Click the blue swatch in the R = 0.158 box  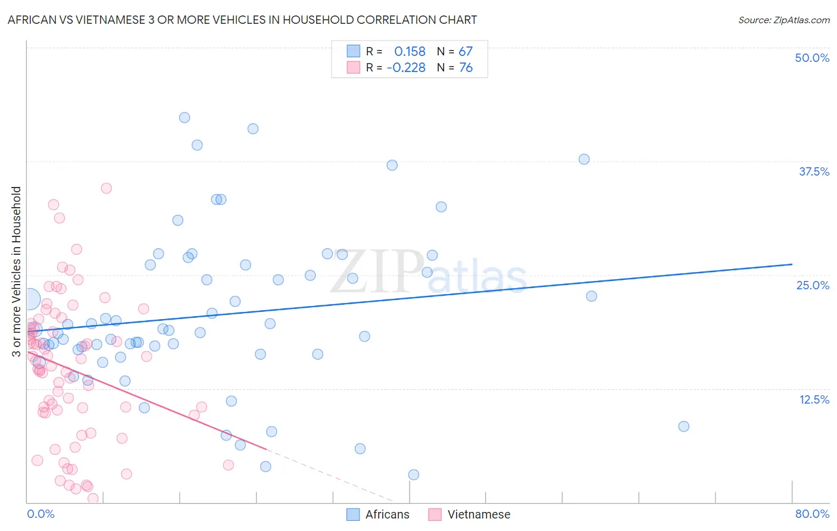[x=354, y=51]
